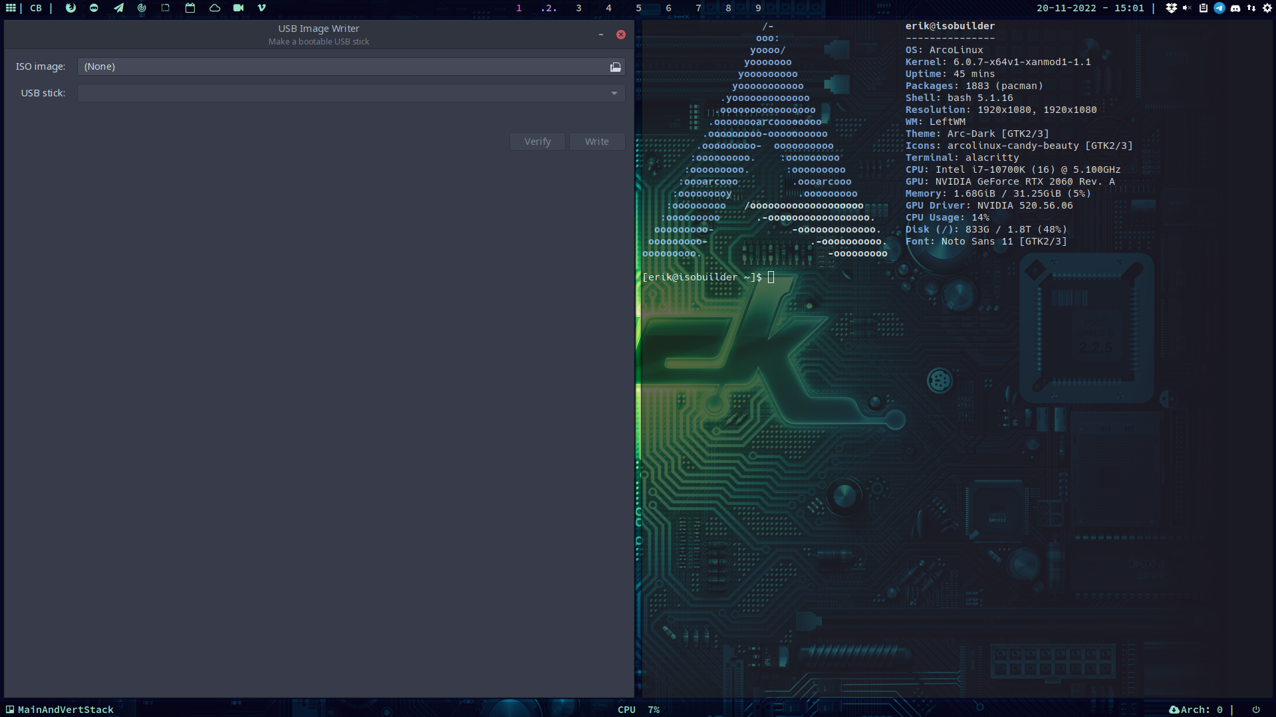The image size is (1276, 717).
Task: Toggle the network traffic tray indicator
Action: point(1252,9)
